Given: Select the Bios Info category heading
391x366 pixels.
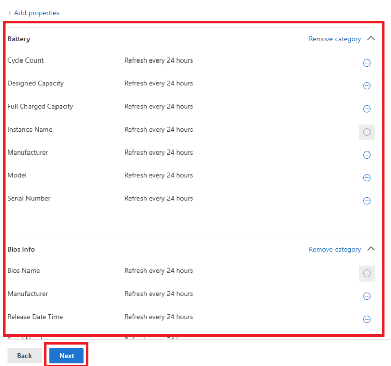Looking at the screenshot, I should pos(21,250).
